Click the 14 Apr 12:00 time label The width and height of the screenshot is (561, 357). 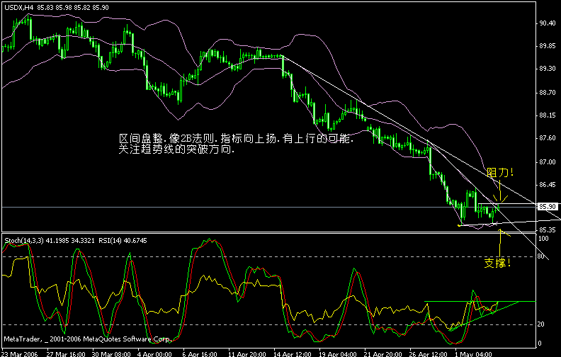(293, 353)
